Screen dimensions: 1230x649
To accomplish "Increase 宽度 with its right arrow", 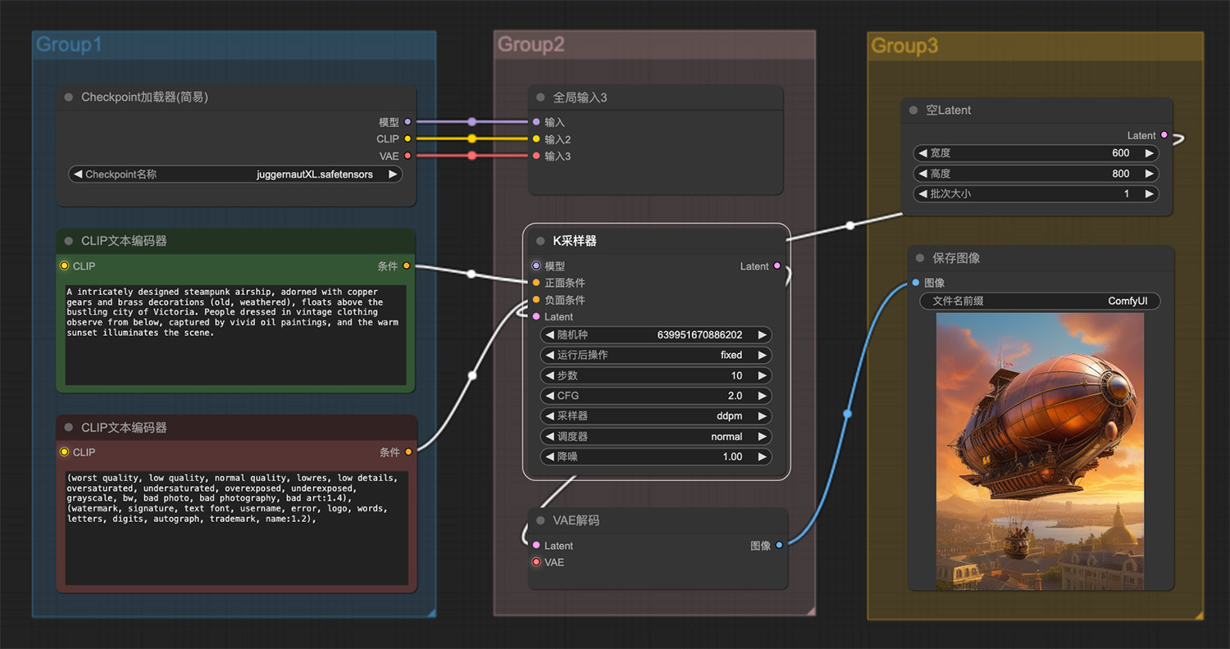I will 1150,153.
